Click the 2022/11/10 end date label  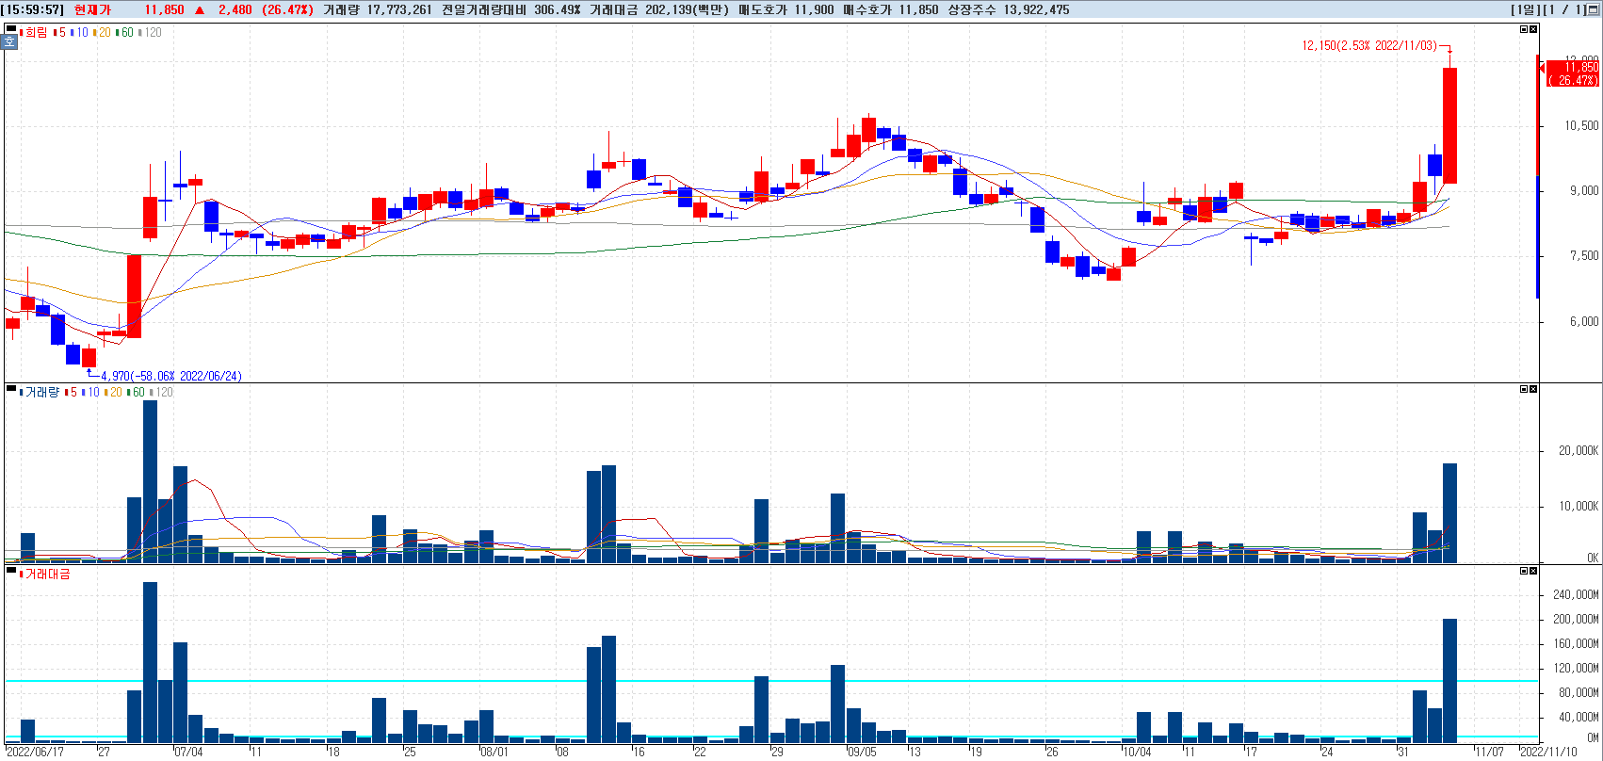click(1548, 752)
